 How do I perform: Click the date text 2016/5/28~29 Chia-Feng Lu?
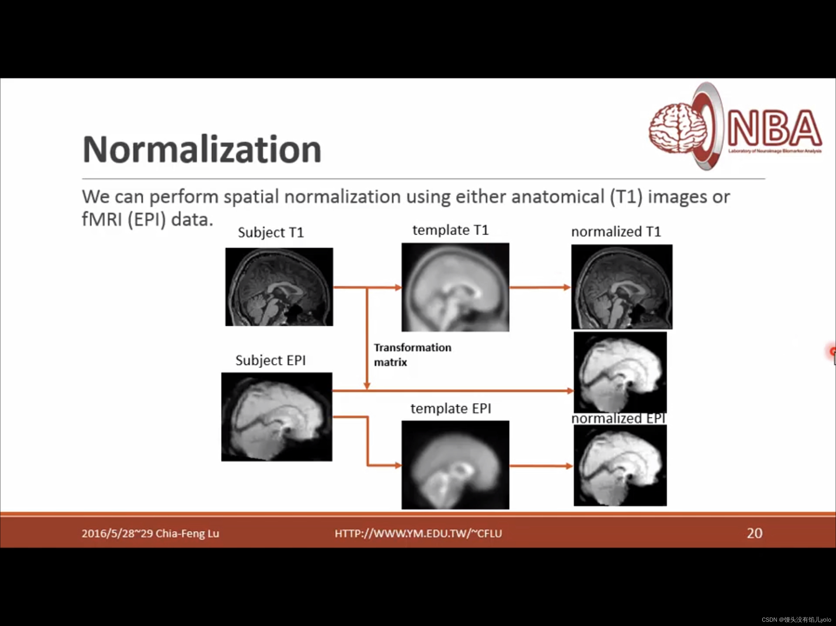coord(150,533)
